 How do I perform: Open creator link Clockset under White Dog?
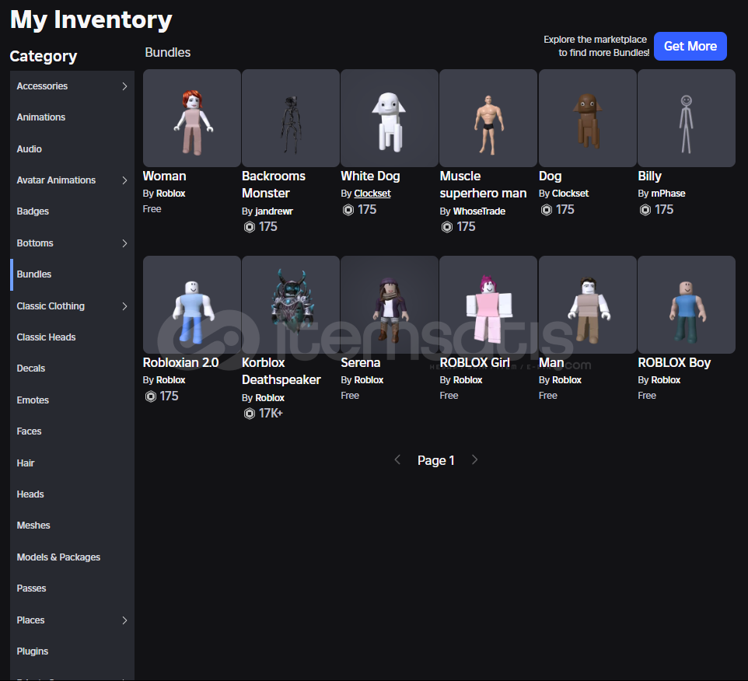372,194
